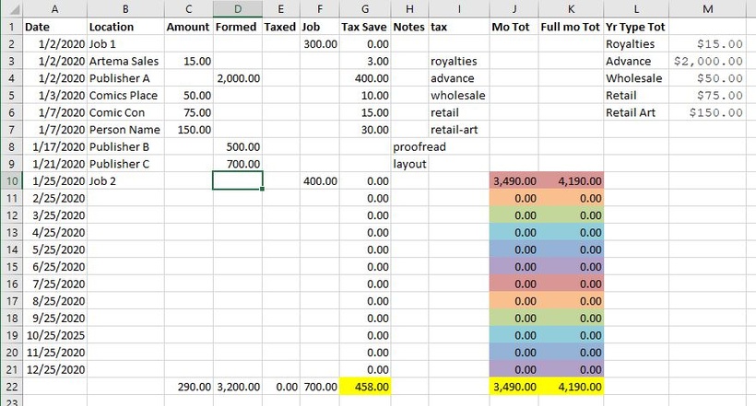Click the $75.00 Retail total
This screenshot has height=406, width=756.
click(x=707, y=96)
